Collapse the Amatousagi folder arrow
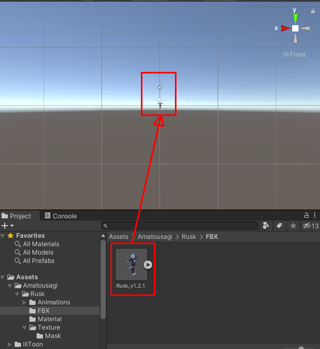The height and width of the screenshot is (349, 320). pyautogui.click(x=10, y=285)
